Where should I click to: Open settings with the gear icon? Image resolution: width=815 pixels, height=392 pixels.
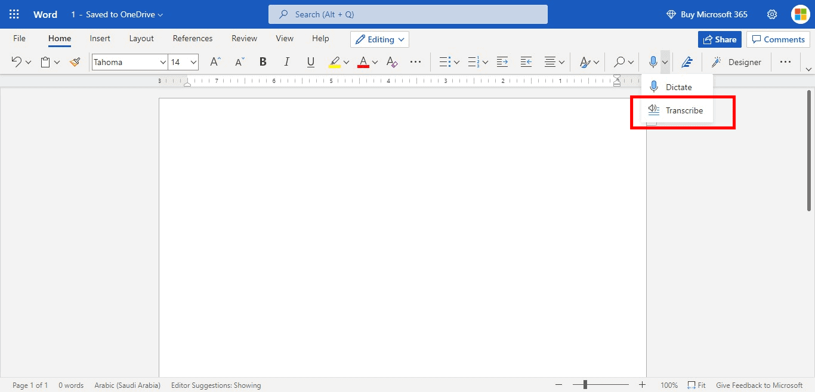772,14
